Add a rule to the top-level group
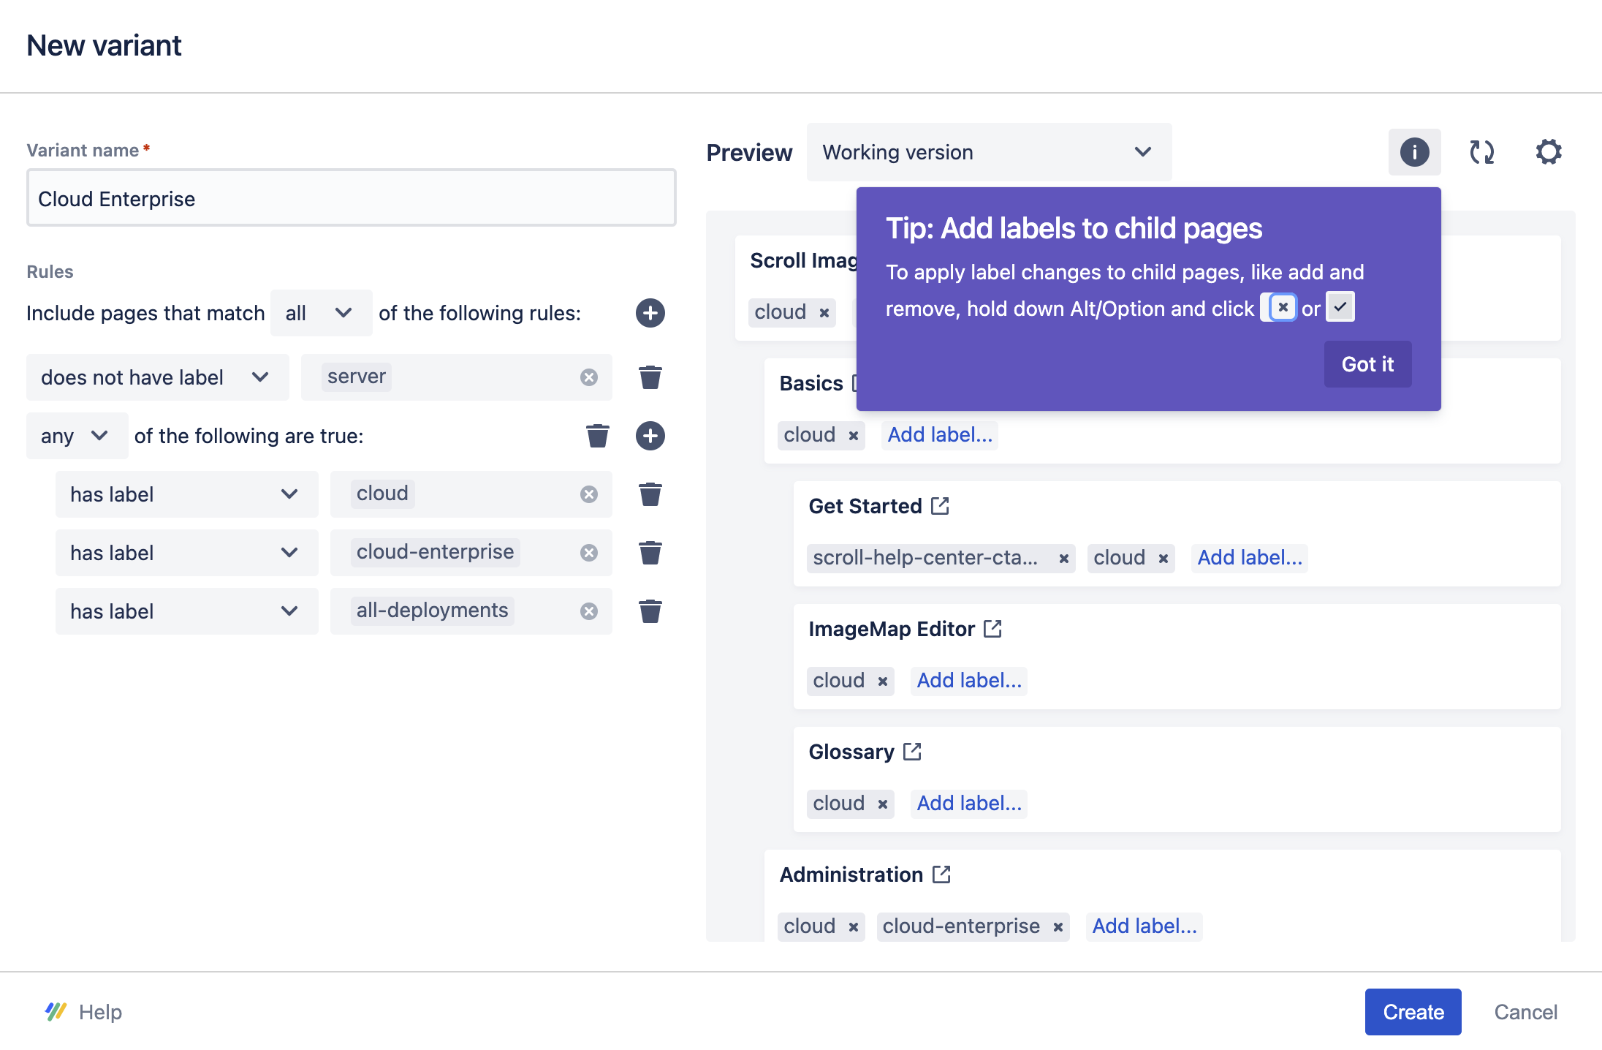This screenshot has width=1602, height=1050. click(650, 313)
